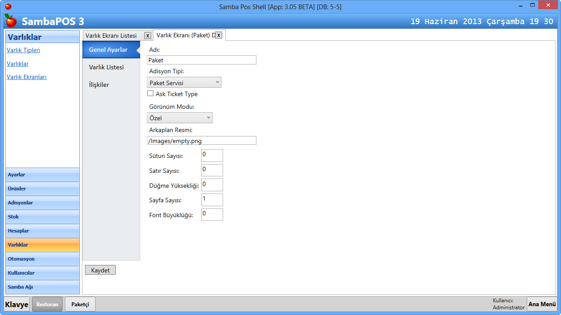This screenshot has width=561, height=315.
Task: Follow the Varlık Ekranları link
Action: tap(26, 77)
